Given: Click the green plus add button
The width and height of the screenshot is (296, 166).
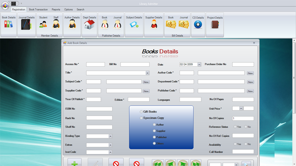Looking at the screenshot, I should pyautogui.click(x=75, y=163).
